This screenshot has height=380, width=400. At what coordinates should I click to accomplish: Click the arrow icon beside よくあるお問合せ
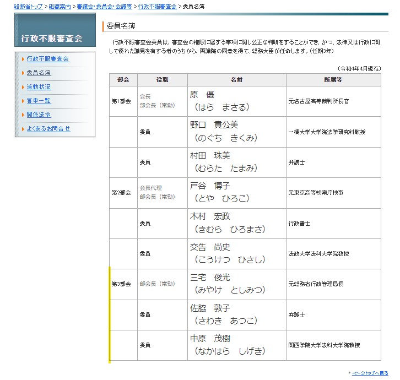tap(23, 129)
